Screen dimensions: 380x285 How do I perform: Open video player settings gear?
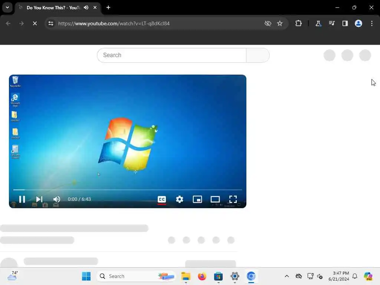[180, 199]
